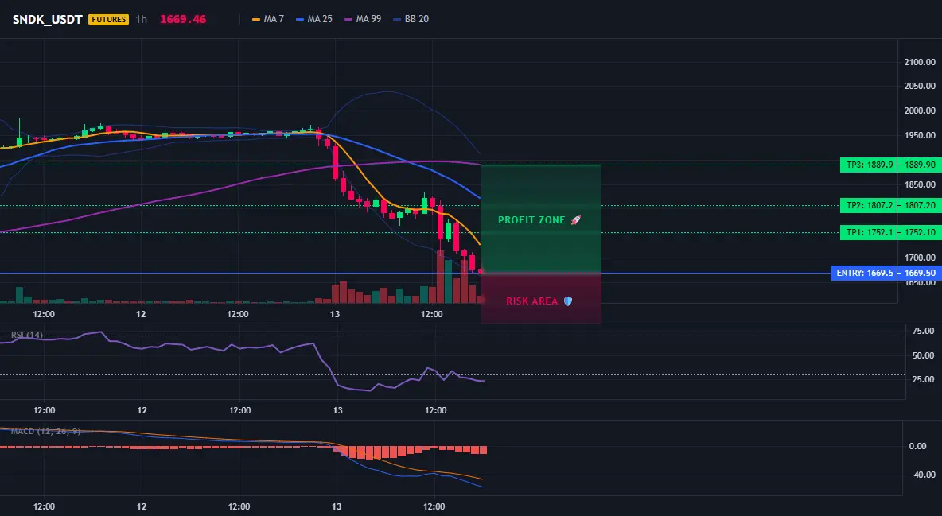Click the yellow FUTURES badge
The width and height of the screenshot is (942, 516).
coord(108,19)
